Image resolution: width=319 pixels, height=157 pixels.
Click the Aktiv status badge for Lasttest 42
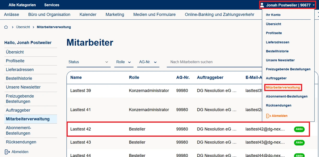point(299,129)
